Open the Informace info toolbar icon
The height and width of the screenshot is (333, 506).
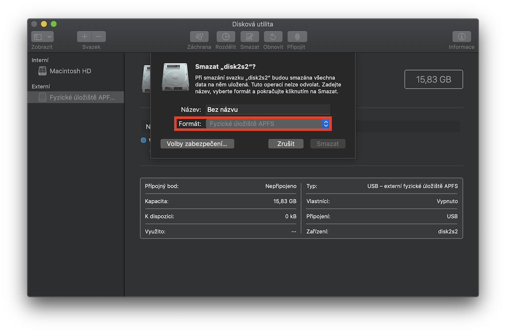click(x=462, y=37)
